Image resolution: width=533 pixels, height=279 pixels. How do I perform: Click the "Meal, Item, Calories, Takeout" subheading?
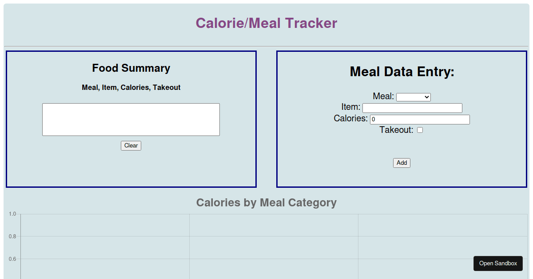131,88
